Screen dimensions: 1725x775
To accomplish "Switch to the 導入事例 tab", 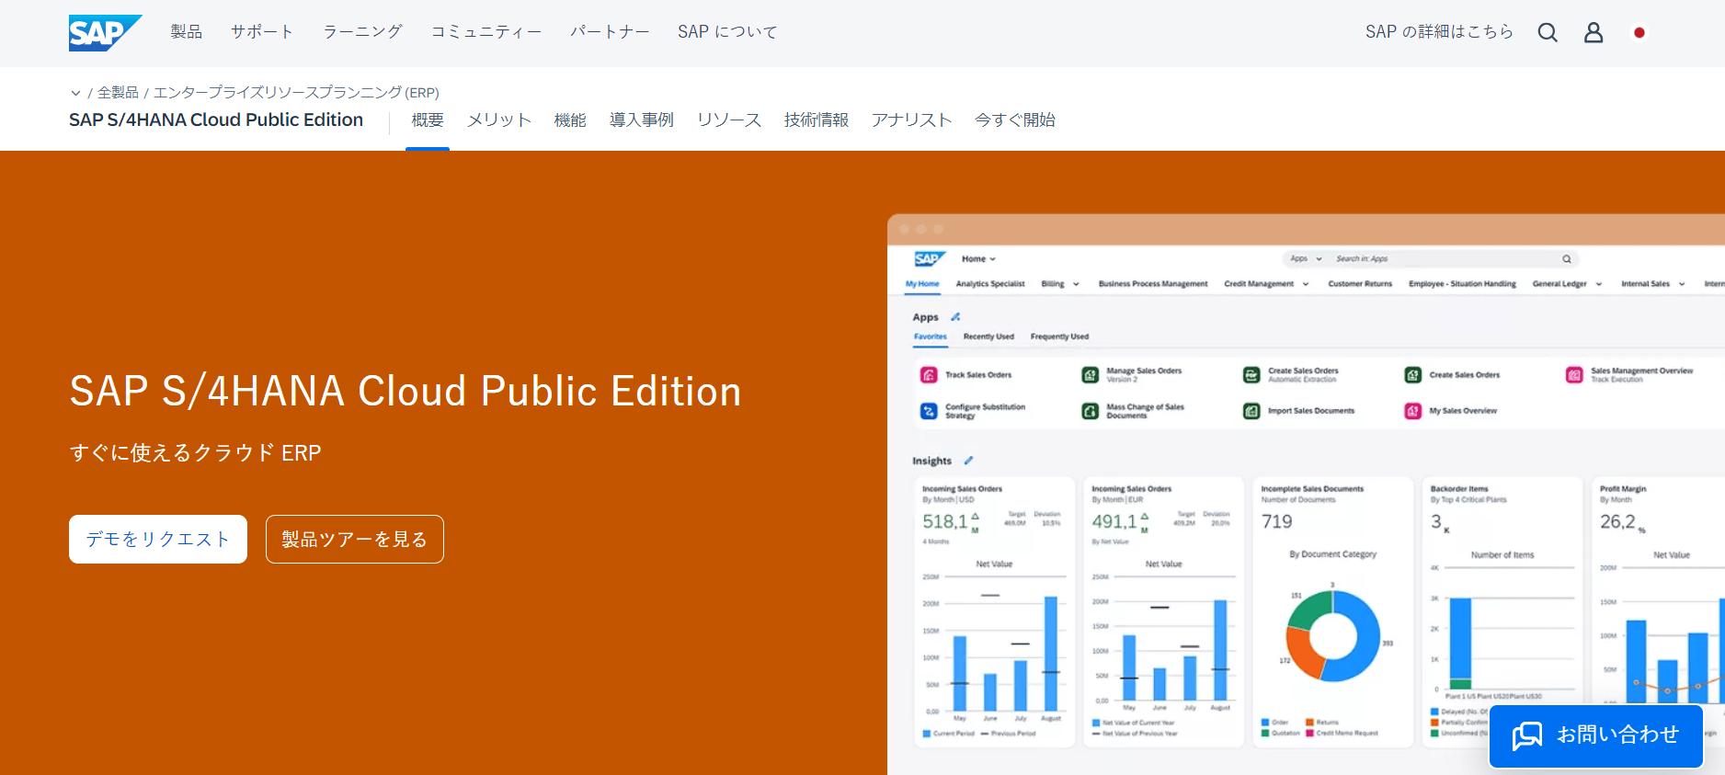I will tap(642, 120).
